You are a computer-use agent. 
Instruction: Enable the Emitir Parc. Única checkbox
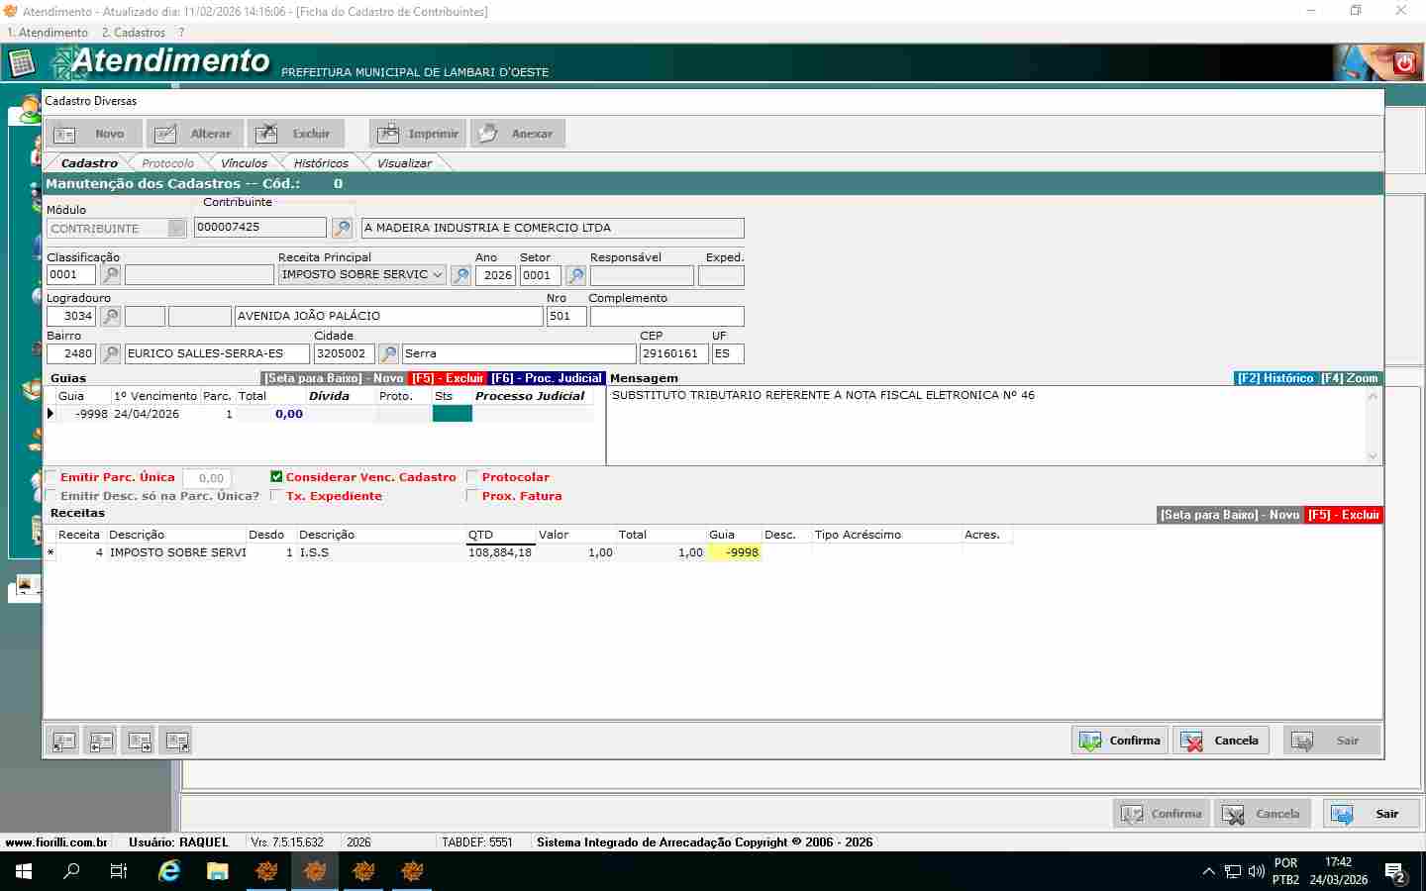[x=51, y=477]
